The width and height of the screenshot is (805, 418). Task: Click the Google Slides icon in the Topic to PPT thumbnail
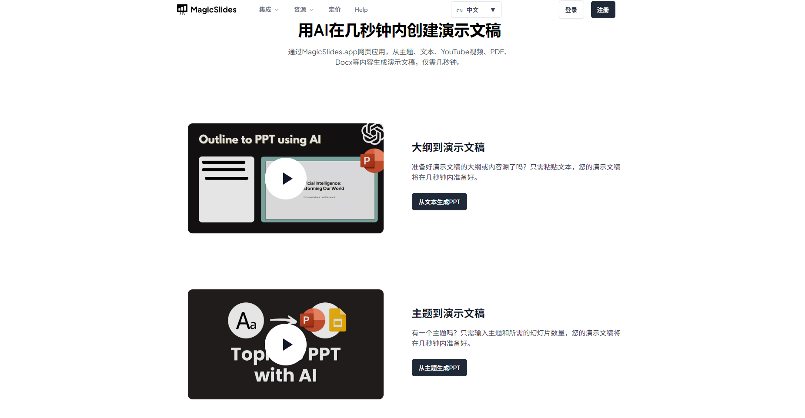coord(337,320)
